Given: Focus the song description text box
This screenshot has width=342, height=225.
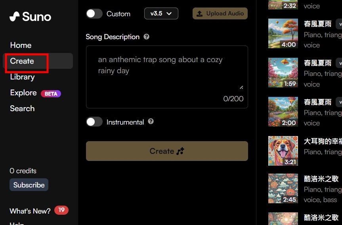Looking at the screenshot, I should click(x=167, y=77).
